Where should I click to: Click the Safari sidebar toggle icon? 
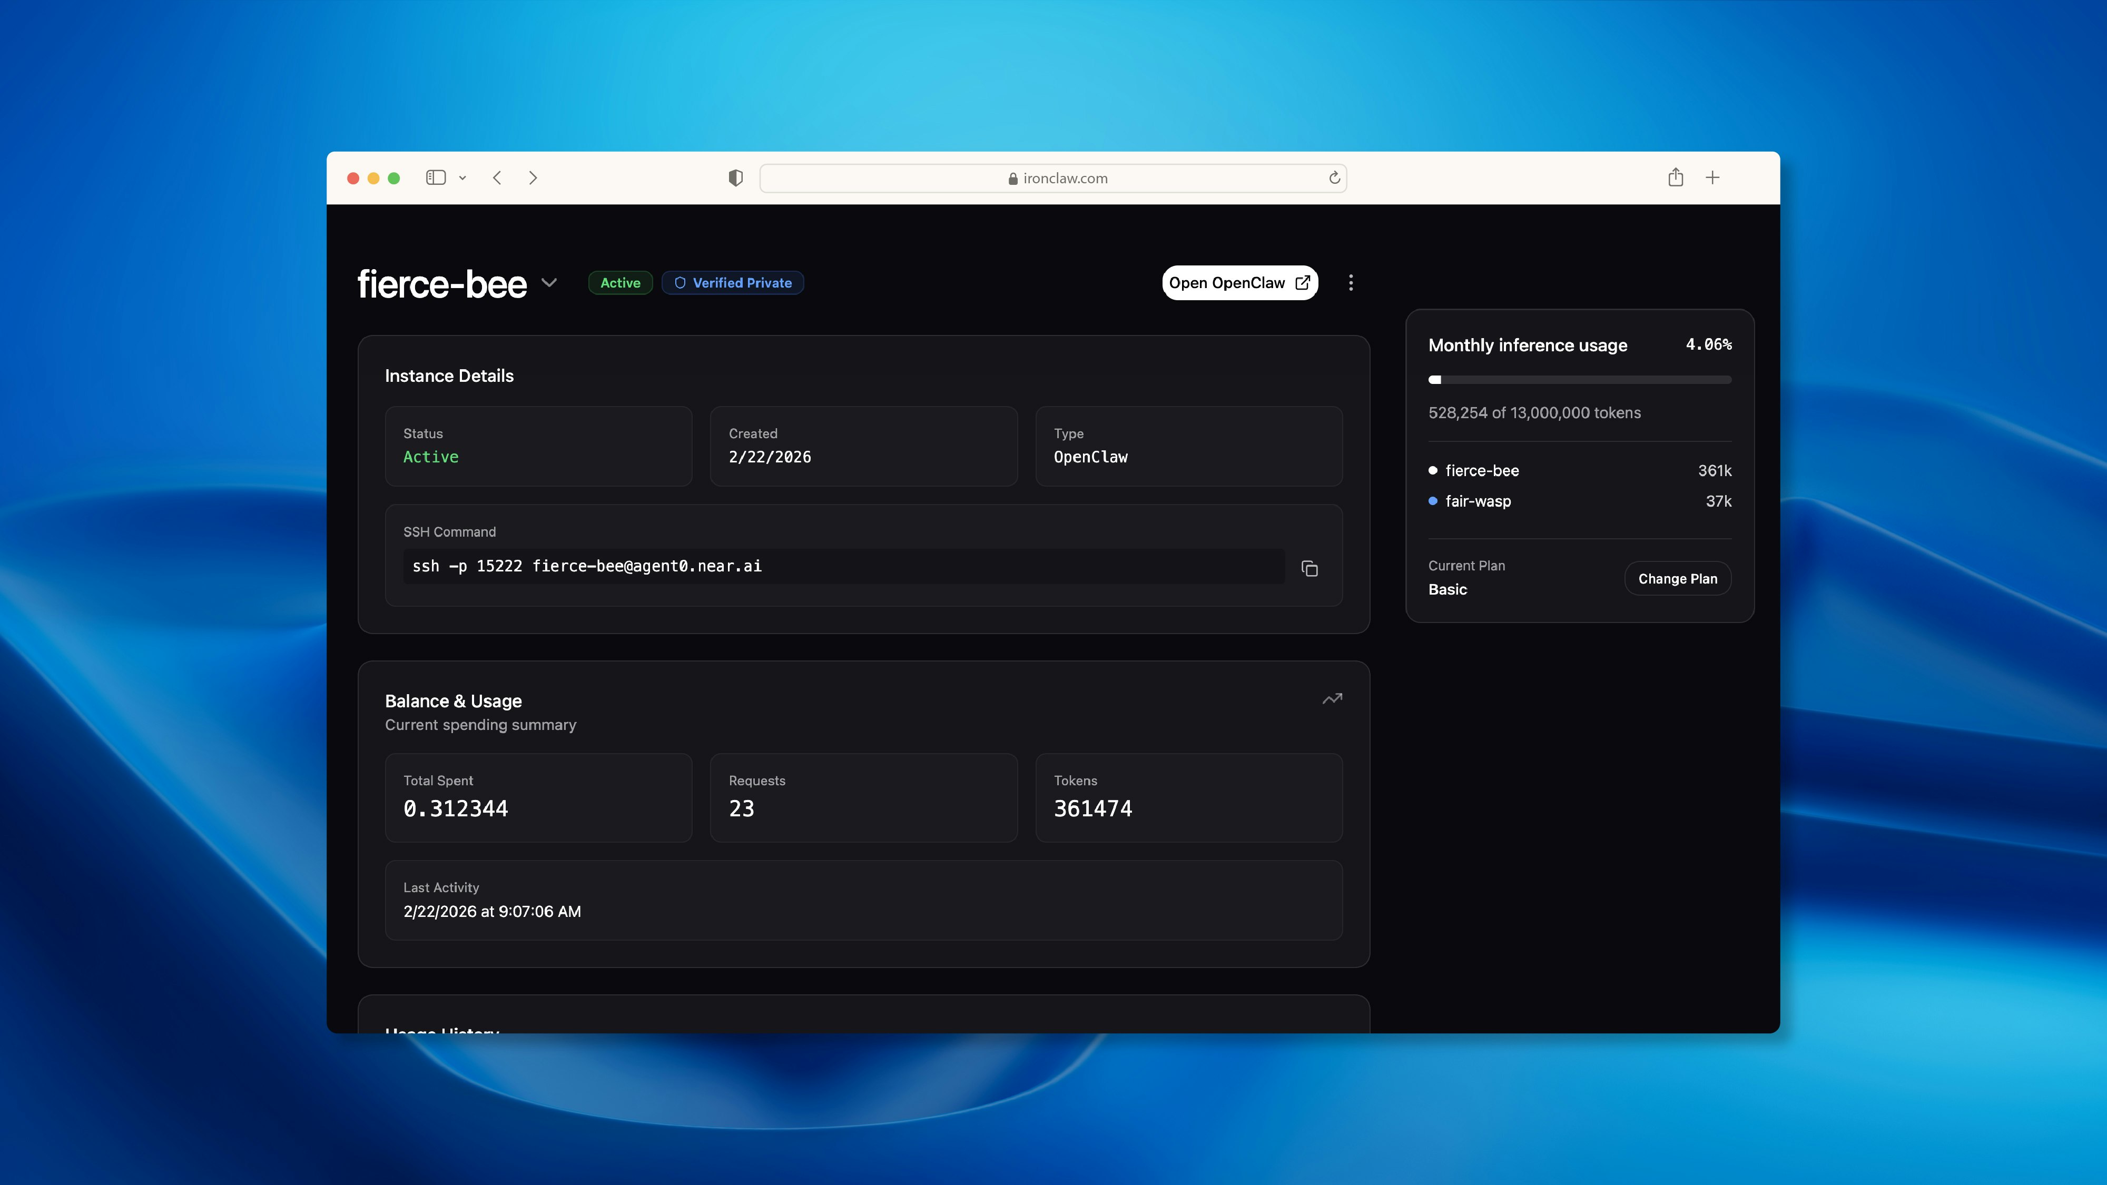point(435,177)
